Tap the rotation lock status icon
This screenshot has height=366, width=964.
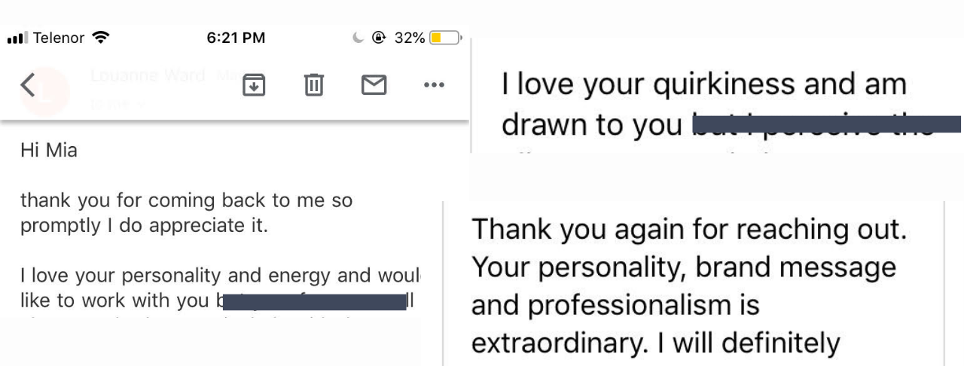tap(379, 38)
